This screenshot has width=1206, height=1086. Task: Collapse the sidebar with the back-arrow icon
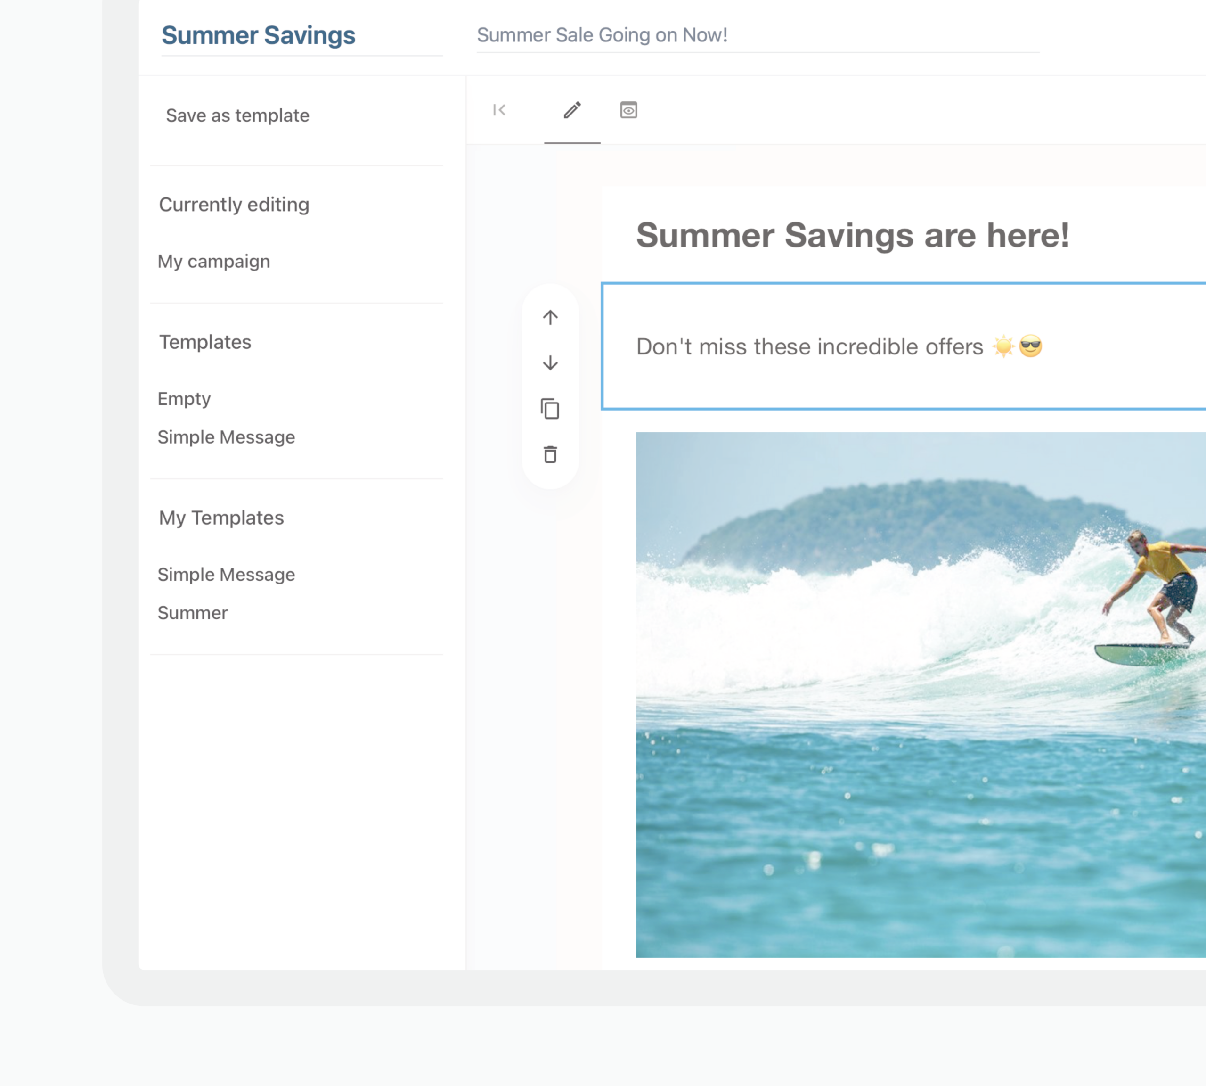[499, 110]
